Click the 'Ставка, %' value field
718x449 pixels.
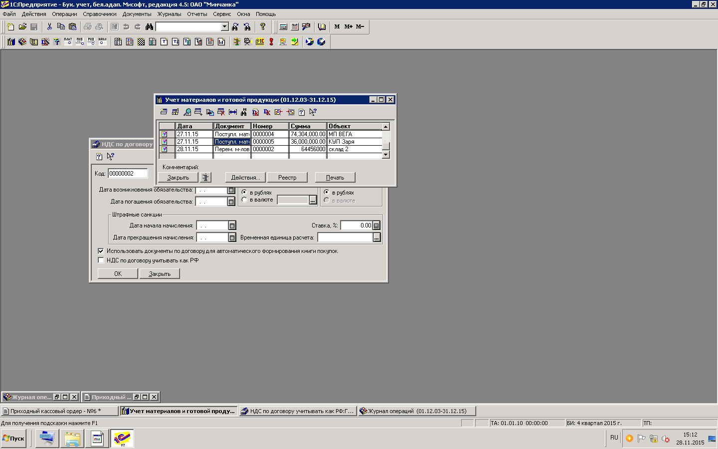(x=357, y=225)
